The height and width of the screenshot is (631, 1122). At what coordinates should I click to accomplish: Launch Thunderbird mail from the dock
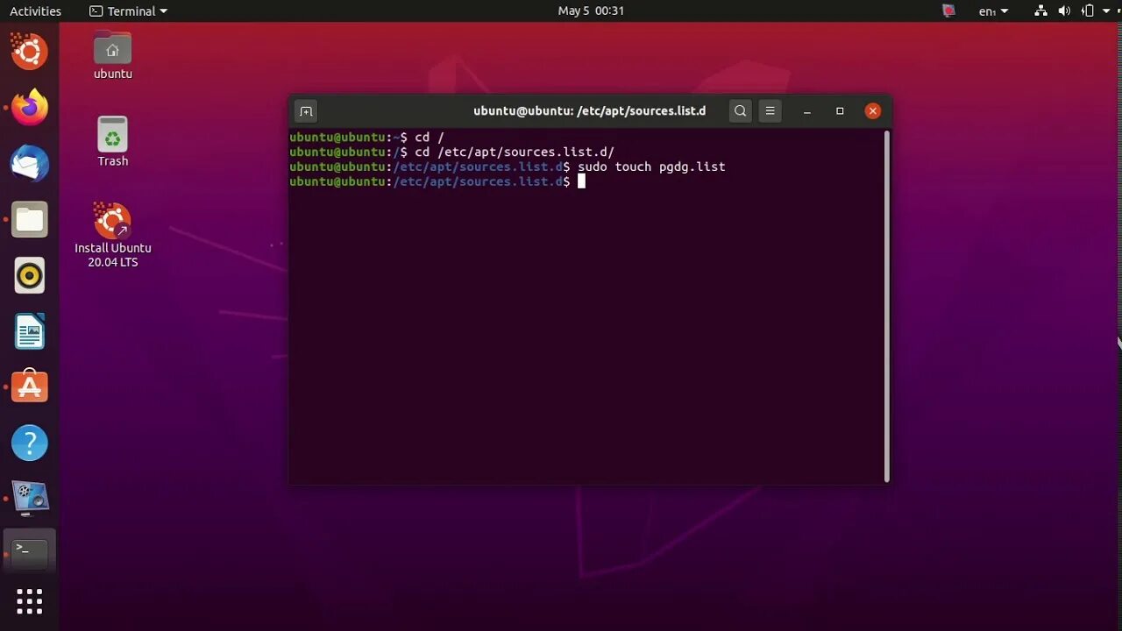[29, 164]
